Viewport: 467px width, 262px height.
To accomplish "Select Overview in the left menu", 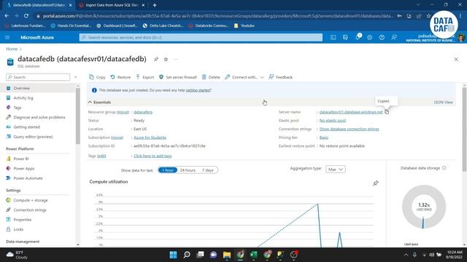I will tap(38, 88).
